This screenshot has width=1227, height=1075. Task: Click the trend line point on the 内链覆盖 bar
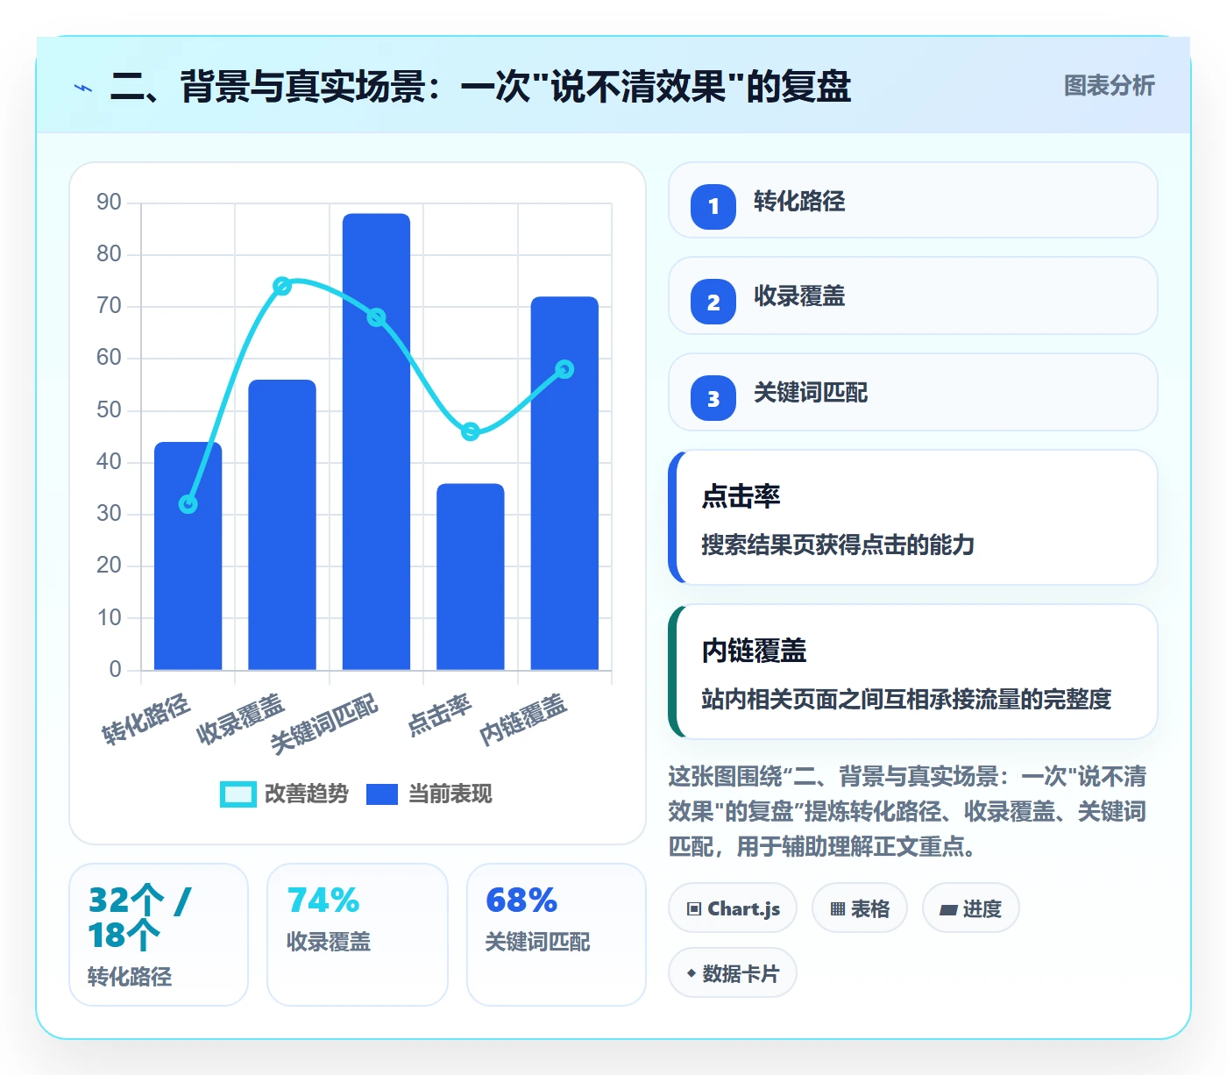point(564,369)
